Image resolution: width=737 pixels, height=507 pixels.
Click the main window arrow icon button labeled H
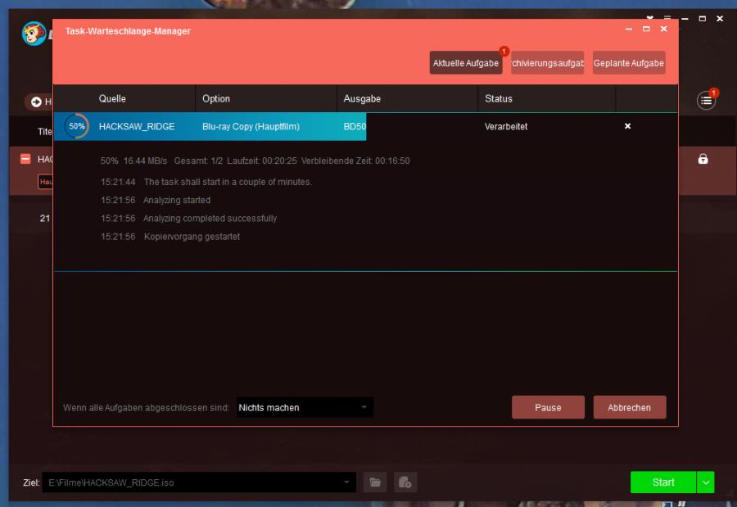coord(38,102)
